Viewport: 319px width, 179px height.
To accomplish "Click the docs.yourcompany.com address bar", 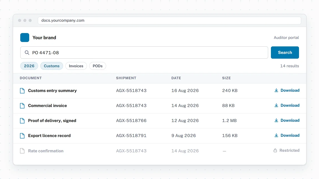I will pyautogui.click(x=169, y=21).
